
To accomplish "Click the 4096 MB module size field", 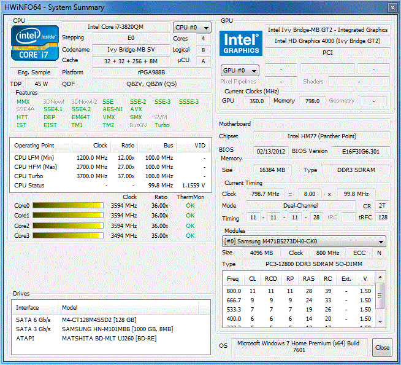I will 261,253.
